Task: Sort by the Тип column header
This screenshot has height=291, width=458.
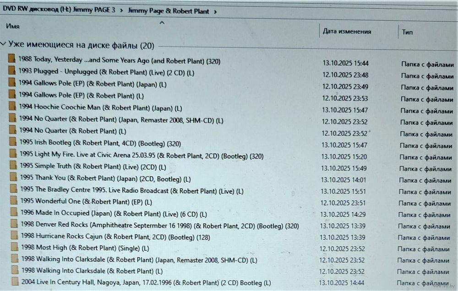Action: 407,32
